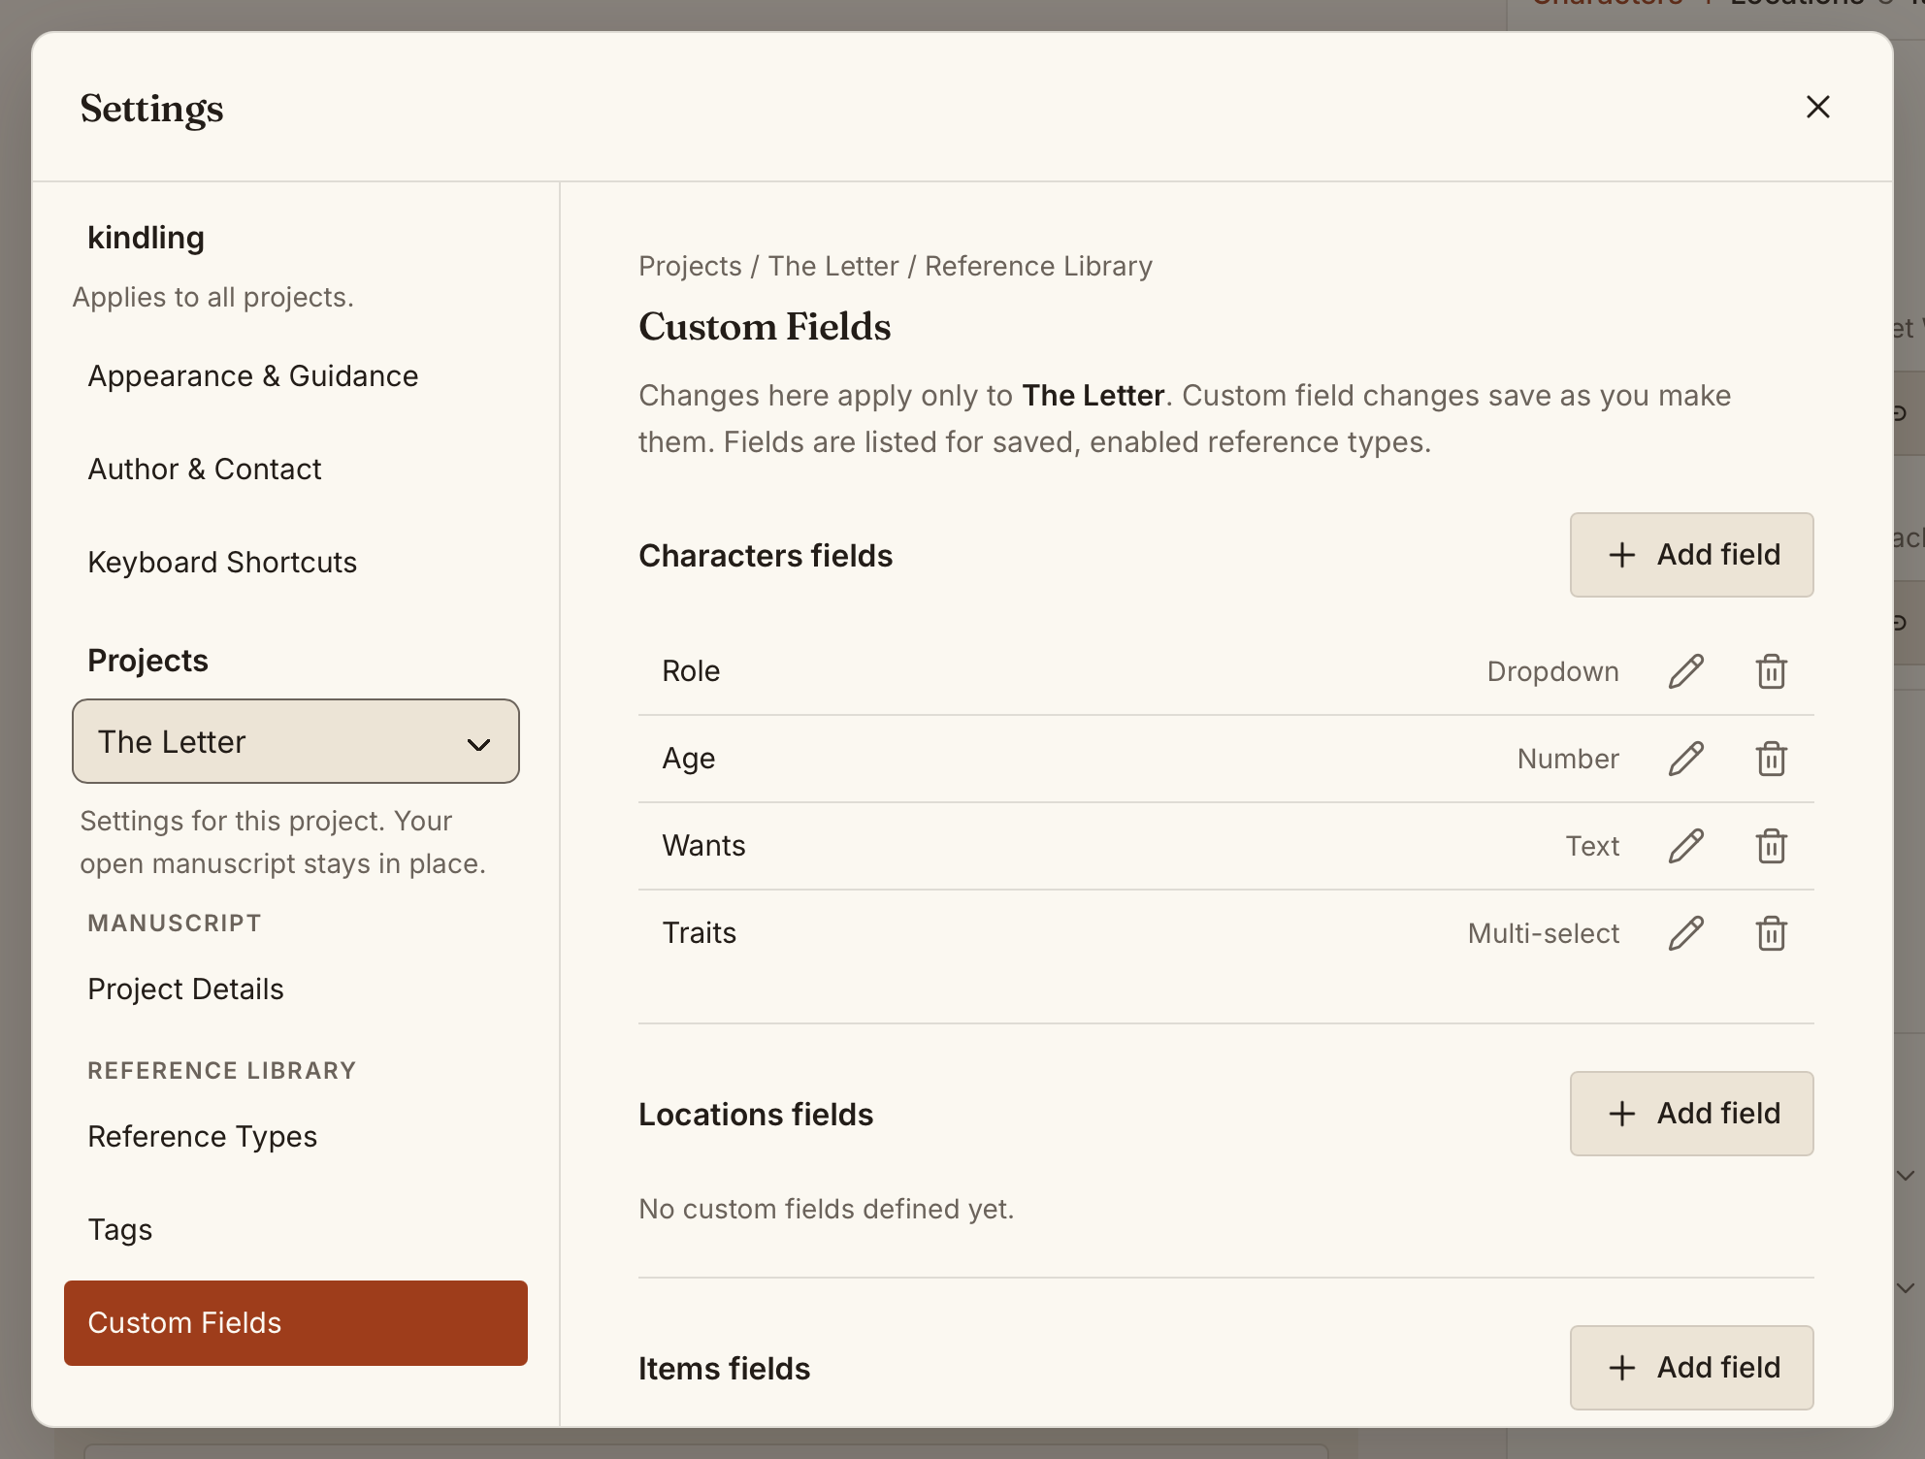Image resolution: width=1925 pixels, height=1459 pixels.
Task: Open Reference Types page
Action: tap(296, 1137)
